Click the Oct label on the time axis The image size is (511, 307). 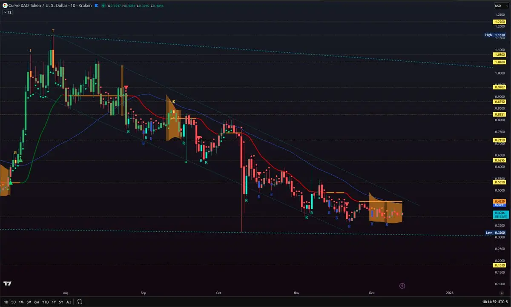coord(219,293)
